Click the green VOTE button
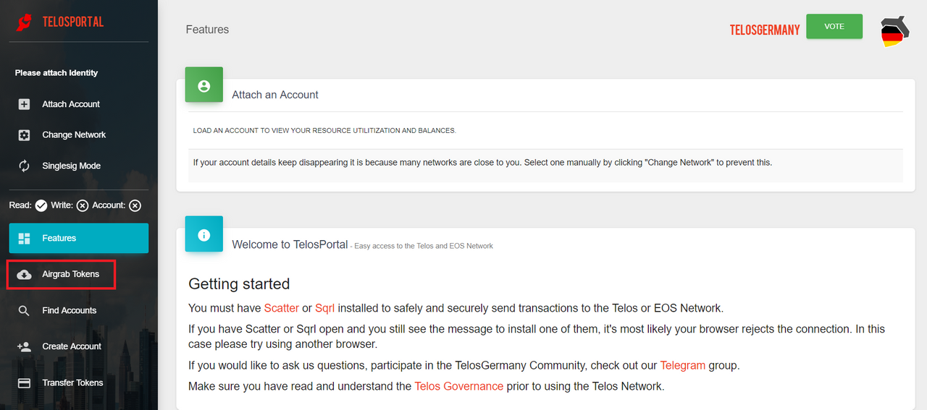 click(x=834, y=26)
